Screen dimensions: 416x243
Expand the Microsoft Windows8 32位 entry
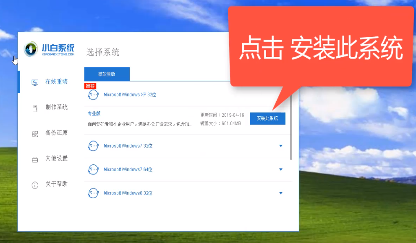coord(280,193)
